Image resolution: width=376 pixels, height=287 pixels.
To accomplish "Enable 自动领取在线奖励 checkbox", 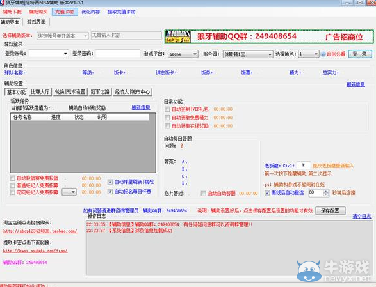I will click(167, 126).
